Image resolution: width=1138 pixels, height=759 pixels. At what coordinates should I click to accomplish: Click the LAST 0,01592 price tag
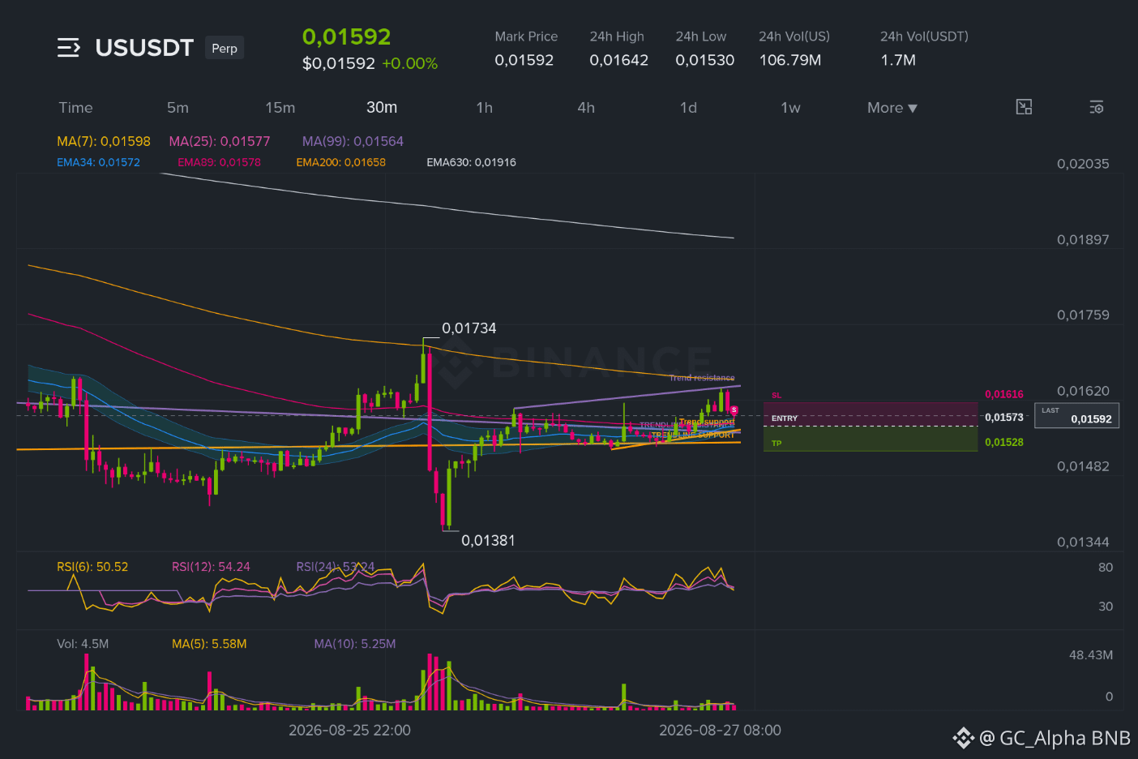click(1076, 415)
